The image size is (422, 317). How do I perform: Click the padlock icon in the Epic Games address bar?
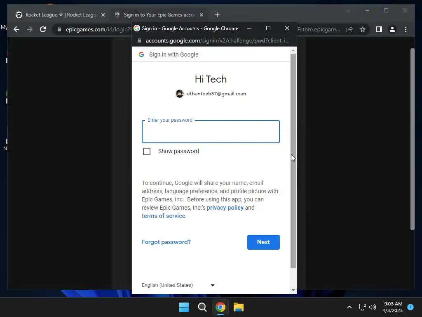click(x=59, y=29)
